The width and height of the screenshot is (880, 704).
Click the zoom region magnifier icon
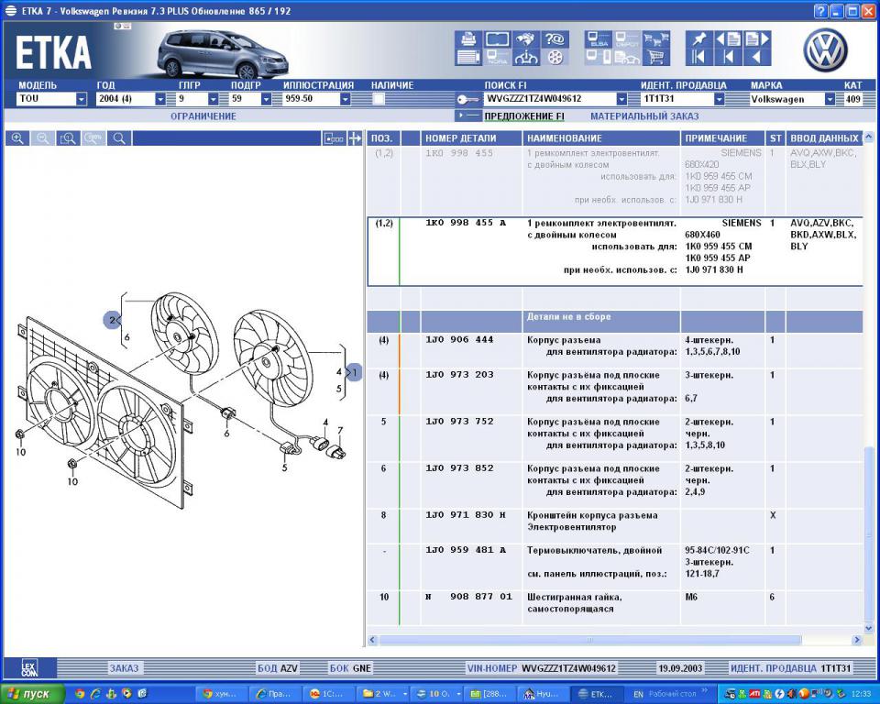(68, 138)
